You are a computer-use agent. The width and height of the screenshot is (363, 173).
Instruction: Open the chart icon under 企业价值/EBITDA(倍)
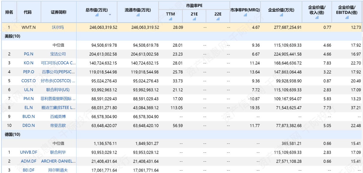tap(347, 18)
